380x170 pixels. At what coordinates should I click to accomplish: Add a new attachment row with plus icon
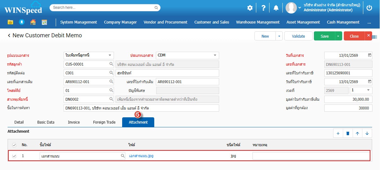click(338, 133)
